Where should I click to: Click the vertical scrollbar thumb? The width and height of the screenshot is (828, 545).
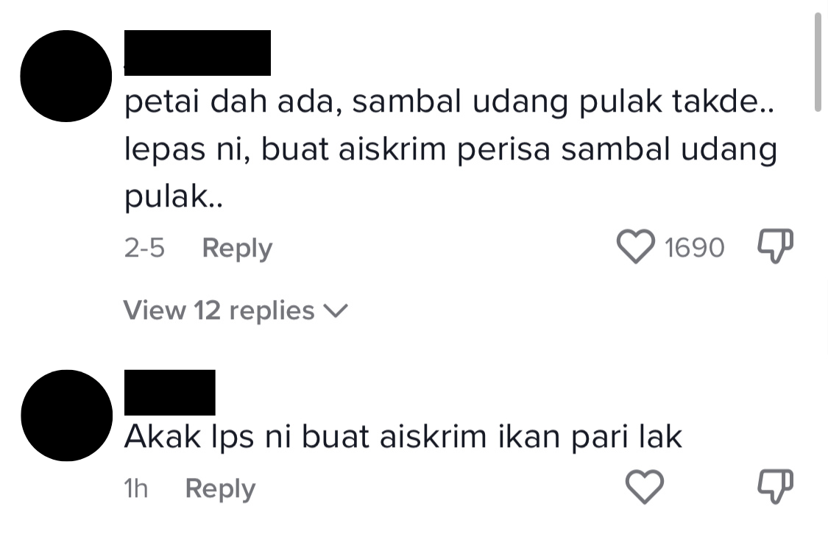click(x=818, y=62)
